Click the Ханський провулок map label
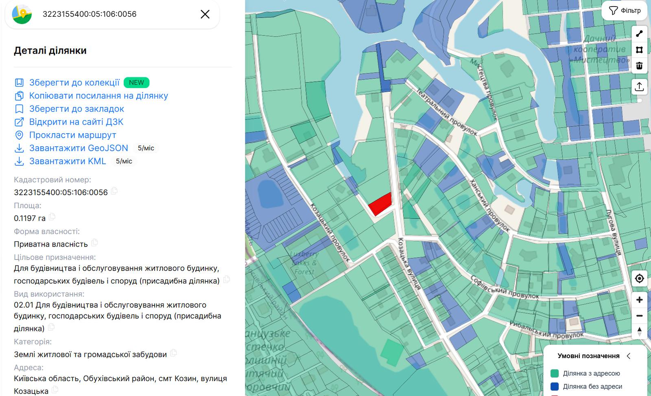Viewport: 651px width, 396px height. 489,205
